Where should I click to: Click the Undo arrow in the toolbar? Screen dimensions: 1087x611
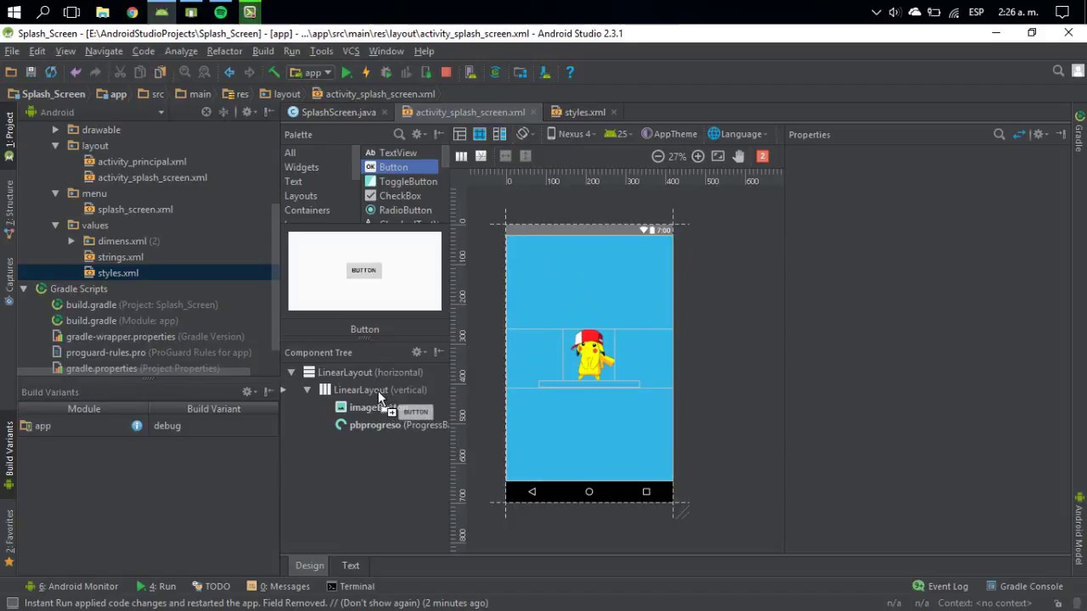pos(76,73)
